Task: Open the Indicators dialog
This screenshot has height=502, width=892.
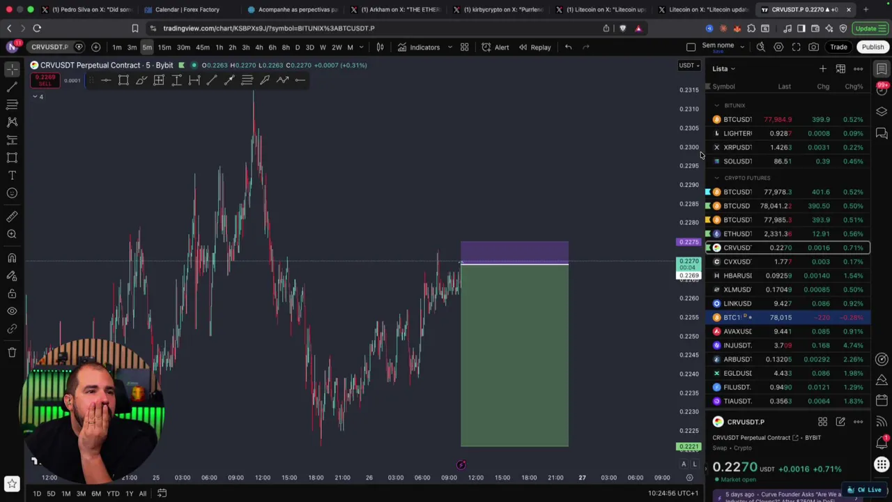Action: point(419,47)
